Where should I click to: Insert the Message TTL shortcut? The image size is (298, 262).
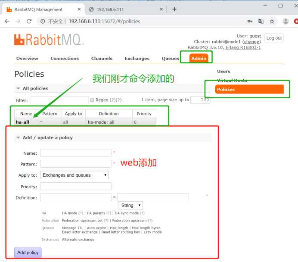pos(73,228)
